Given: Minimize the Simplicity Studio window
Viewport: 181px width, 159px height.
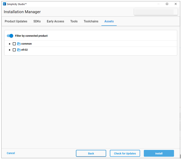Looking at the screenshot, I should (158, 4).
